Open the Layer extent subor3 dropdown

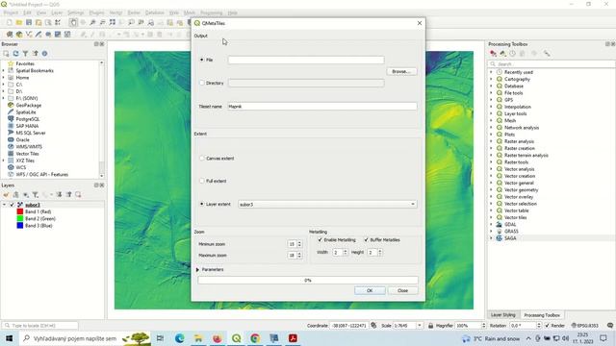click(327, 205)
